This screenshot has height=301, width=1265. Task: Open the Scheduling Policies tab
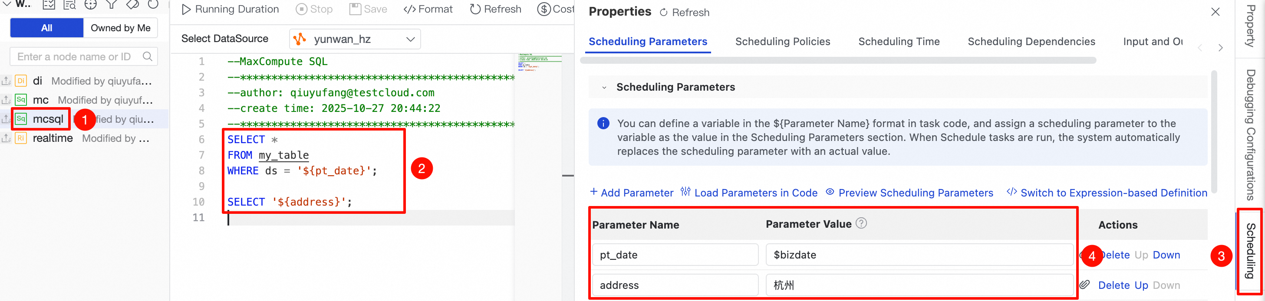point(782,42)
